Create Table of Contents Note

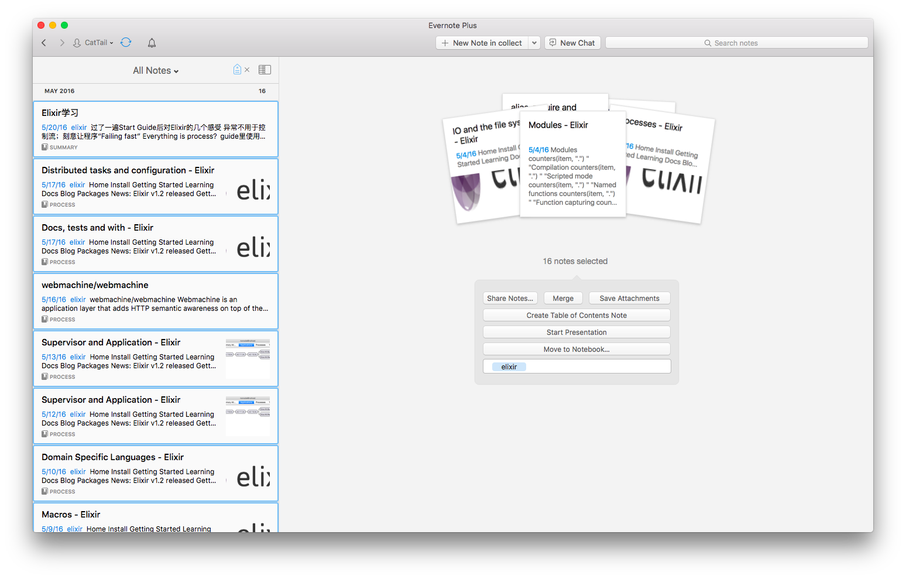(576, 316)
